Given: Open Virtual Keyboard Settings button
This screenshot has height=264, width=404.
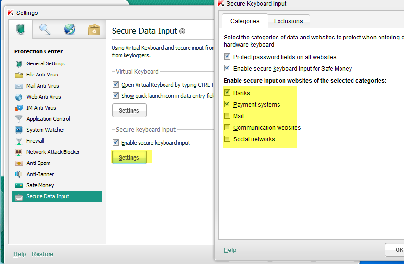Looking at the screenshot, I should (x=129, y=111).
